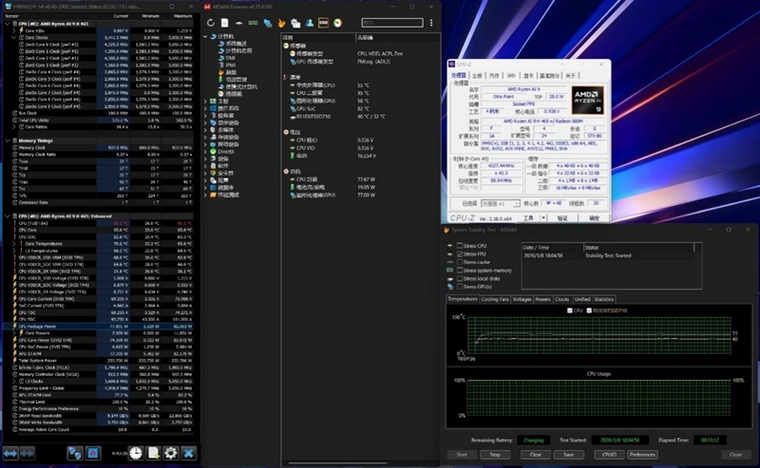Click the CPUID button in stability test
Viewport: 760px width, 468px height.
609,455
